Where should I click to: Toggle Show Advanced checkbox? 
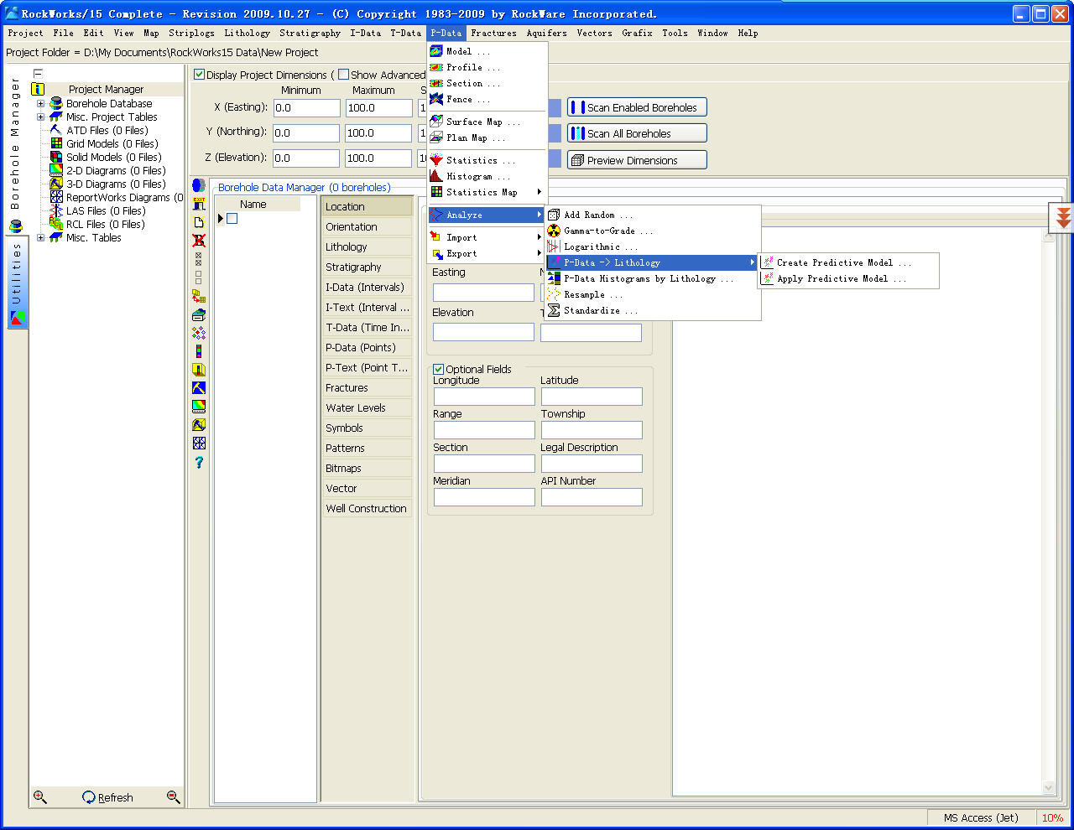tap(343, 75)
